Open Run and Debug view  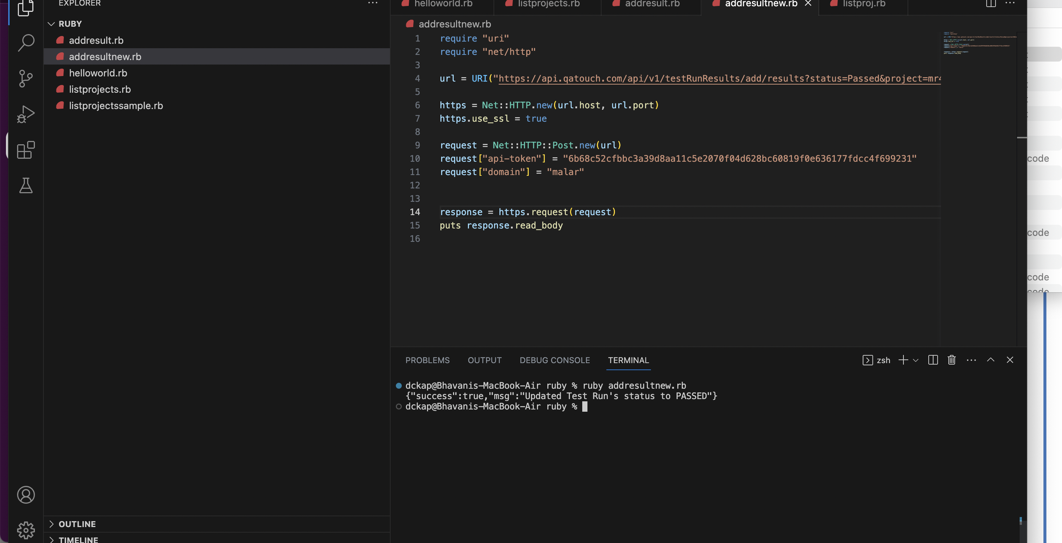tap(26, 114)
